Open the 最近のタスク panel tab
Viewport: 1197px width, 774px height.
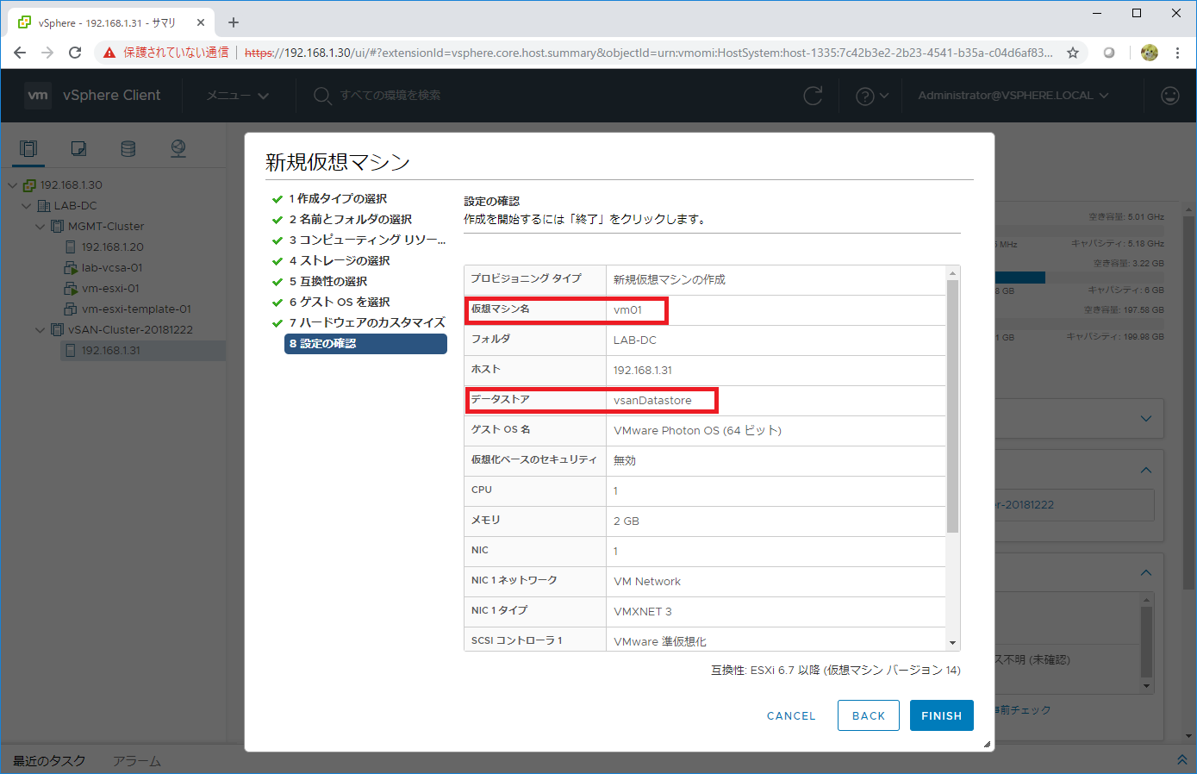[49, 761]
